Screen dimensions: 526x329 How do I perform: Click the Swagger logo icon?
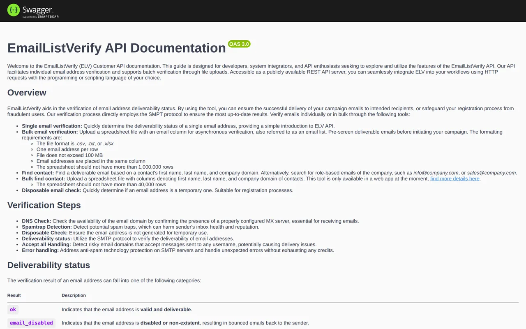click(x=14, y=10)
